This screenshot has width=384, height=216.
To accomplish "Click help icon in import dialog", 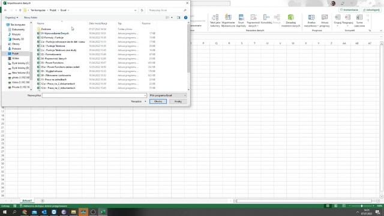I will [x=185, y=17].
